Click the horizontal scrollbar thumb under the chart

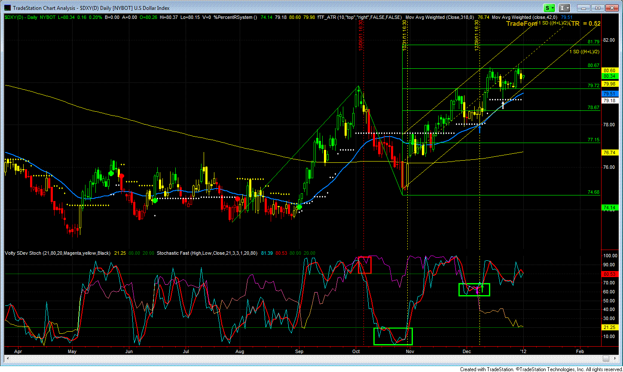606,357
